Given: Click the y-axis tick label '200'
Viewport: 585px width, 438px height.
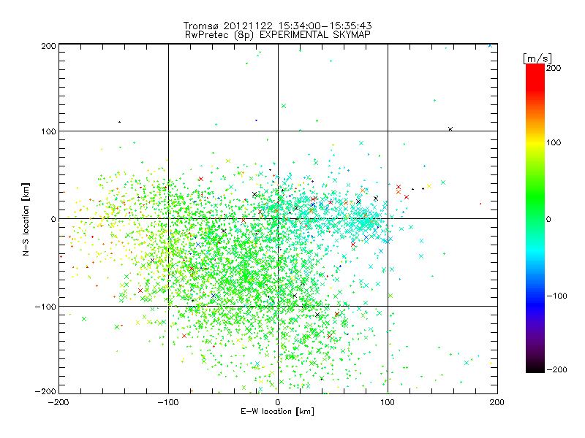Looking at the screenshot, I should pos(49,46).
